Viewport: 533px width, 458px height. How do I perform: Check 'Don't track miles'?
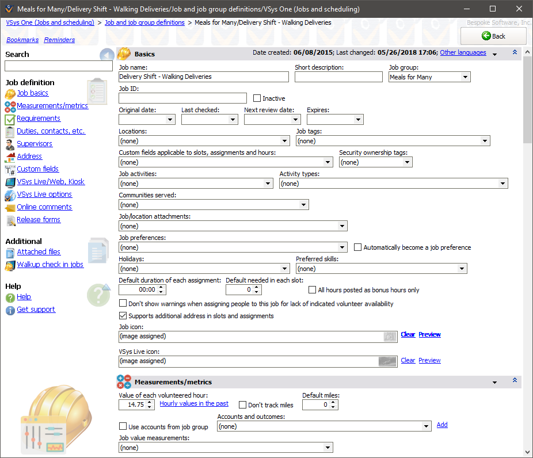click(242, 404)
